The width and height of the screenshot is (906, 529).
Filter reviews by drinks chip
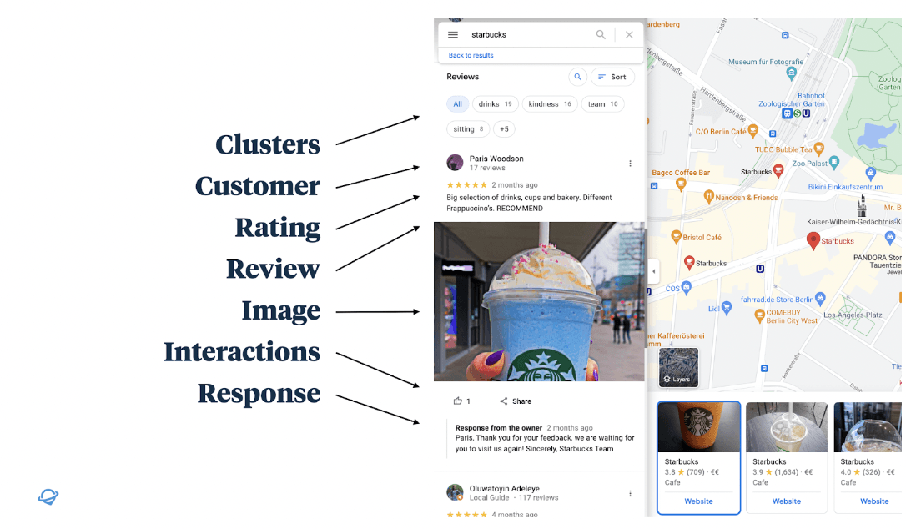click(x=496, y=104)
